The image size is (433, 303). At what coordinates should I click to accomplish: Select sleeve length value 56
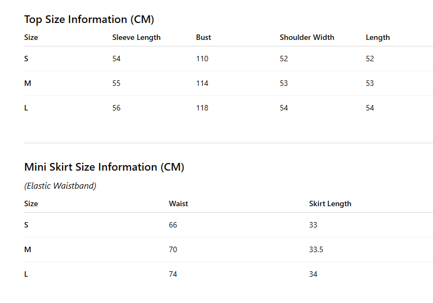click(116, 108)
